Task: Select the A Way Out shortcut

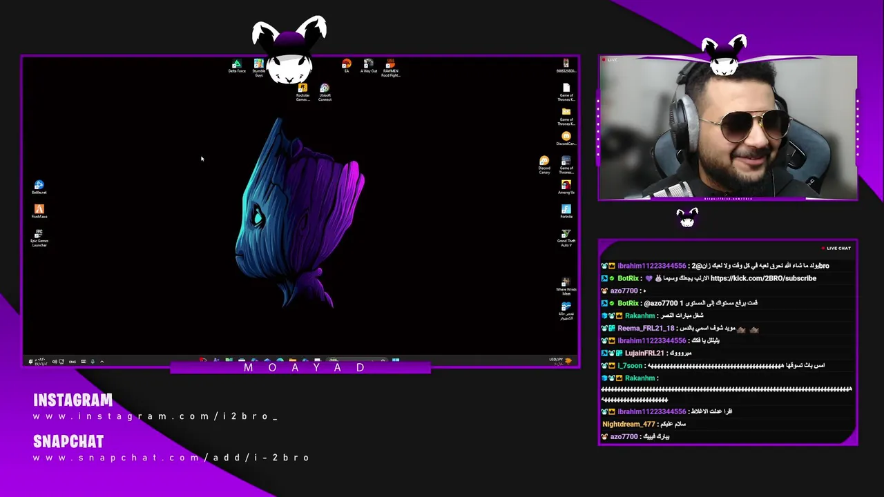Action: (369, 66)
